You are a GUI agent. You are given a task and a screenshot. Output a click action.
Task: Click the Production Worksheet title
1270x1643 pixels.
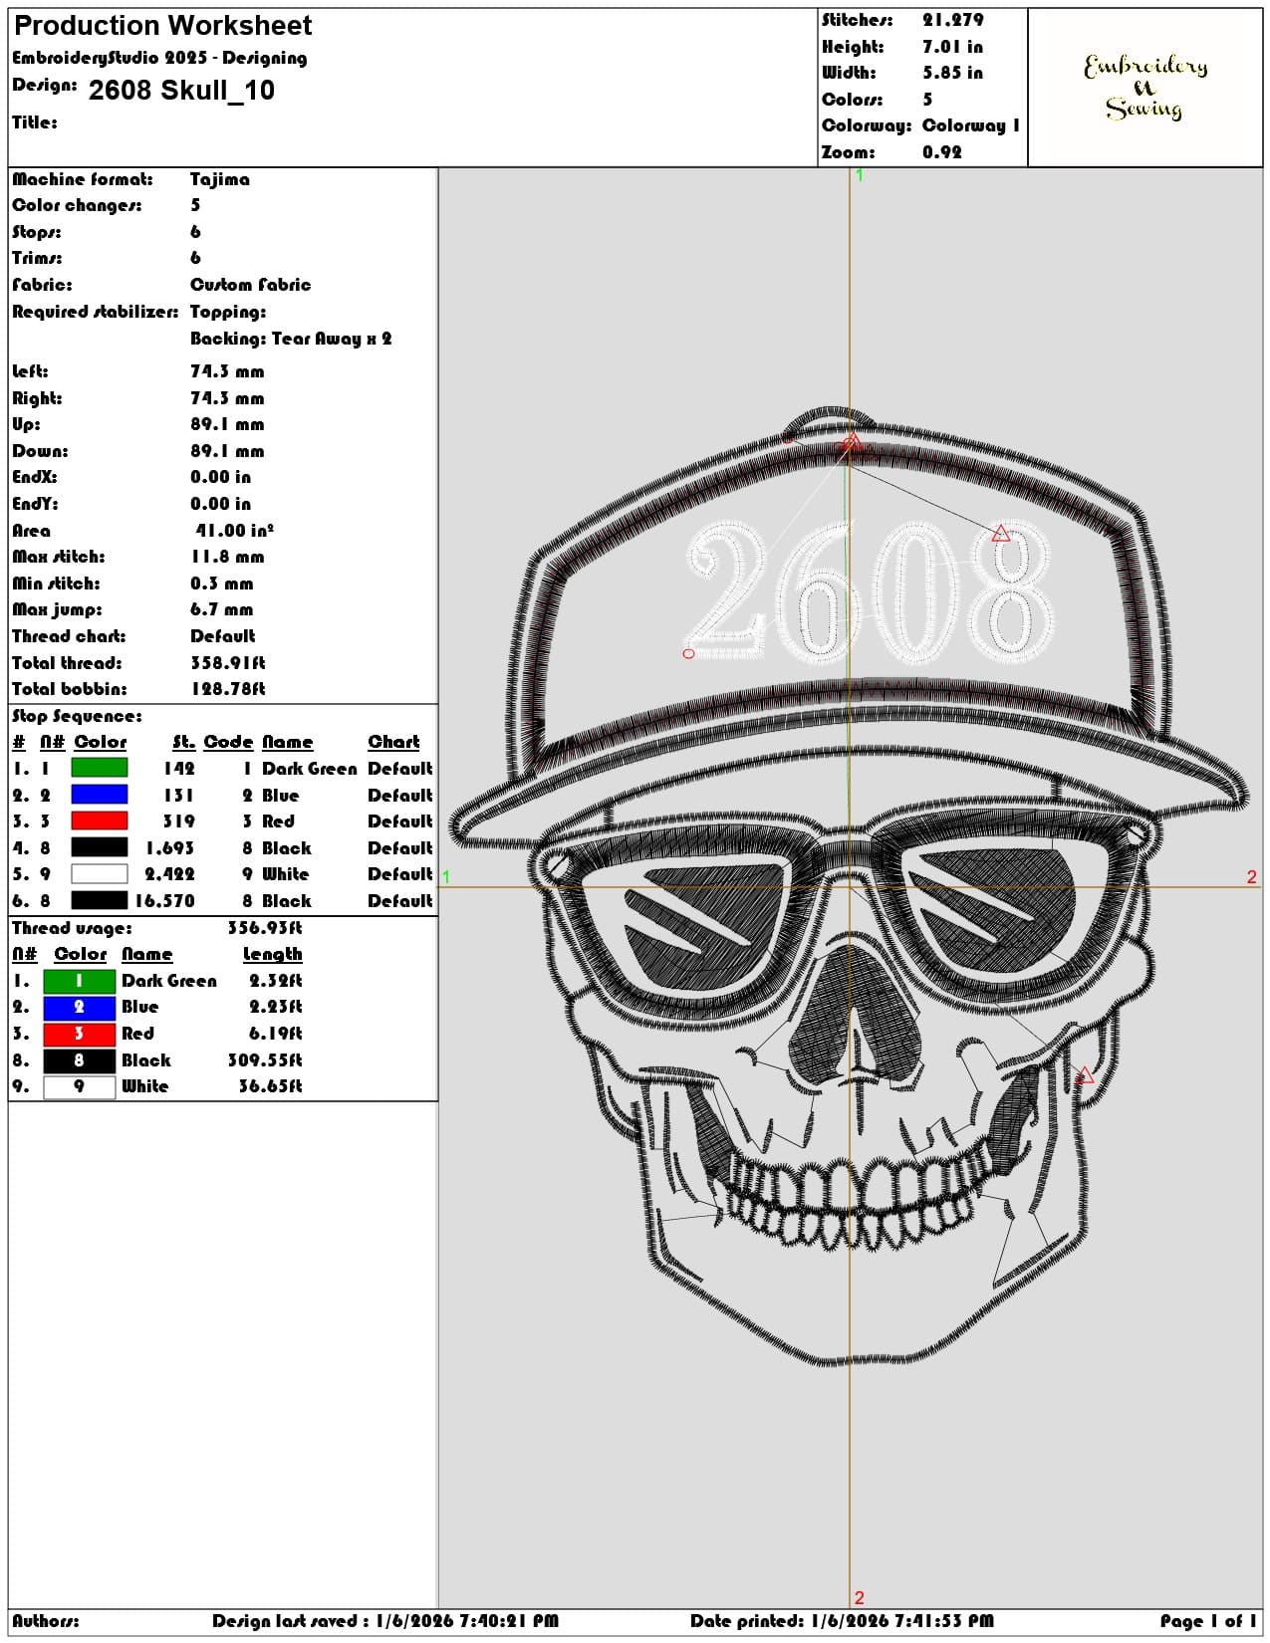[x=162, y=25]
